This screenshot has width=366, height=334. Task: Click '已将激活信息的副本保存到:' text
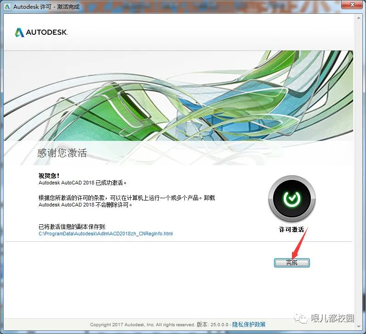pyautogui.click(x=72, y=227)
